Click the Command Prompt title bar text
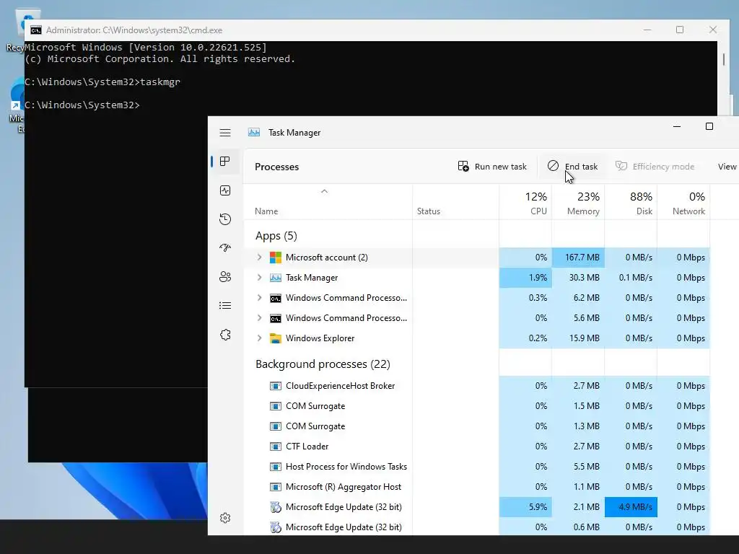739x554 pixels. 134,30
